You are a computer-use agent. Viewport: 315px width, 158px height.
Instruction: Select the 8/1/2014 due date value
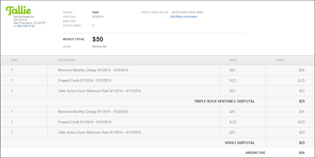98,17
